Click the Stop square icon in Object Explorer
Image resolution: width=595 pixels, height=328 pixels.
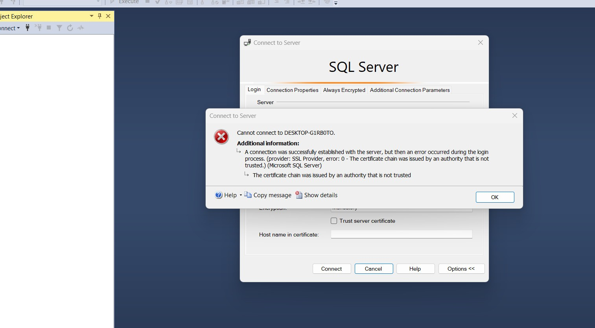pyautogui.click(x=49, y=27)
